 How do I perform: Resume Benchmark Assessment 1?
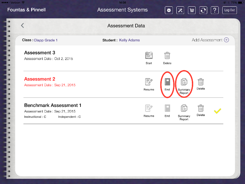[x=149, y=111]
